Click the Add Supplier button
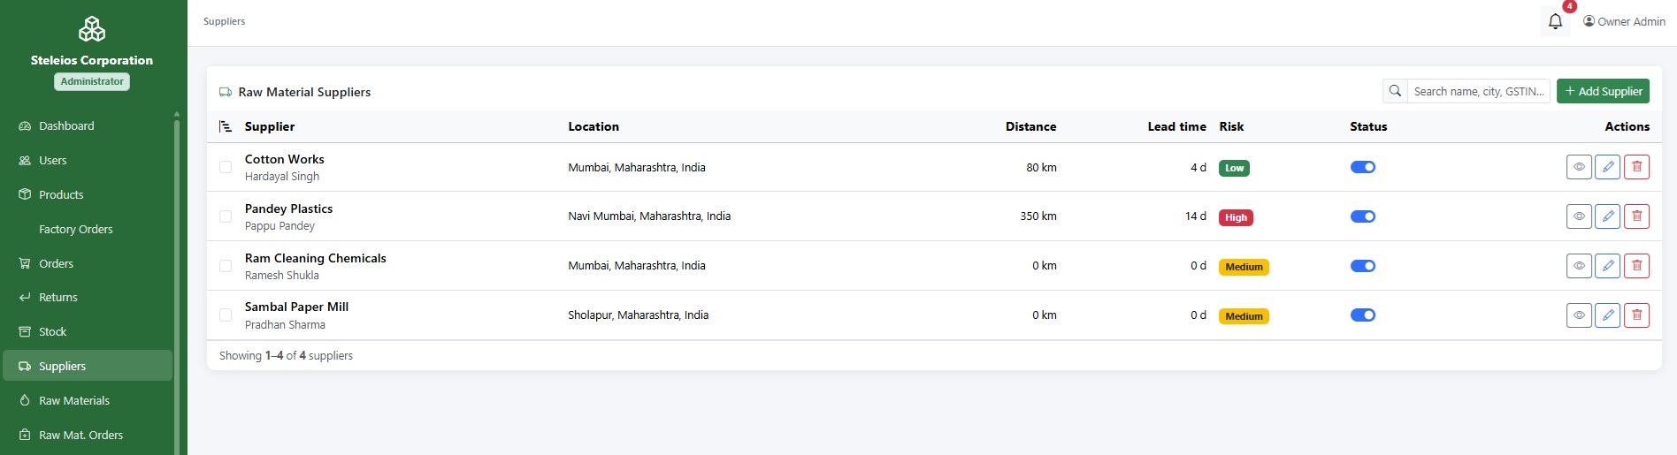The width and height of the screenshot is (1677, 455). click(x=1603, y=91)
